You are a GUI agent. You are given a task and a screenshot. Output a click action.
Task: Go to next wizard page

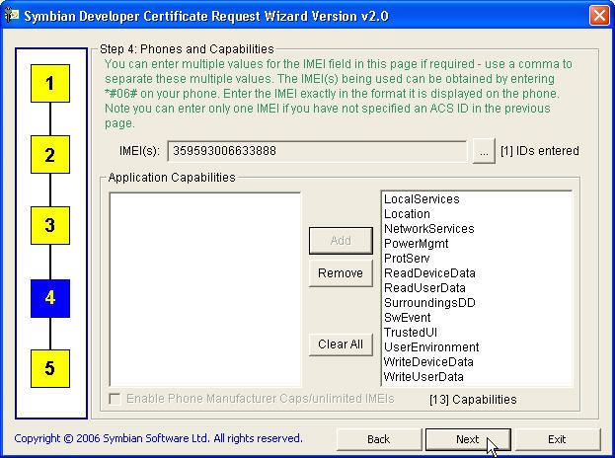tap(468, 439)
